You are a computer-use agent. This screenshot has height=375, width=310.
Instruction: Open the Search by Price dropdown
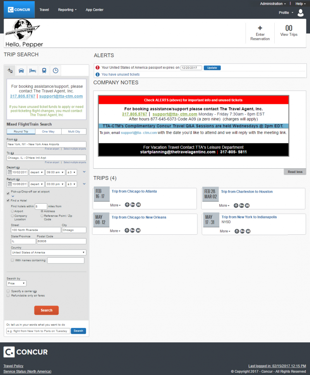[16, 283]
